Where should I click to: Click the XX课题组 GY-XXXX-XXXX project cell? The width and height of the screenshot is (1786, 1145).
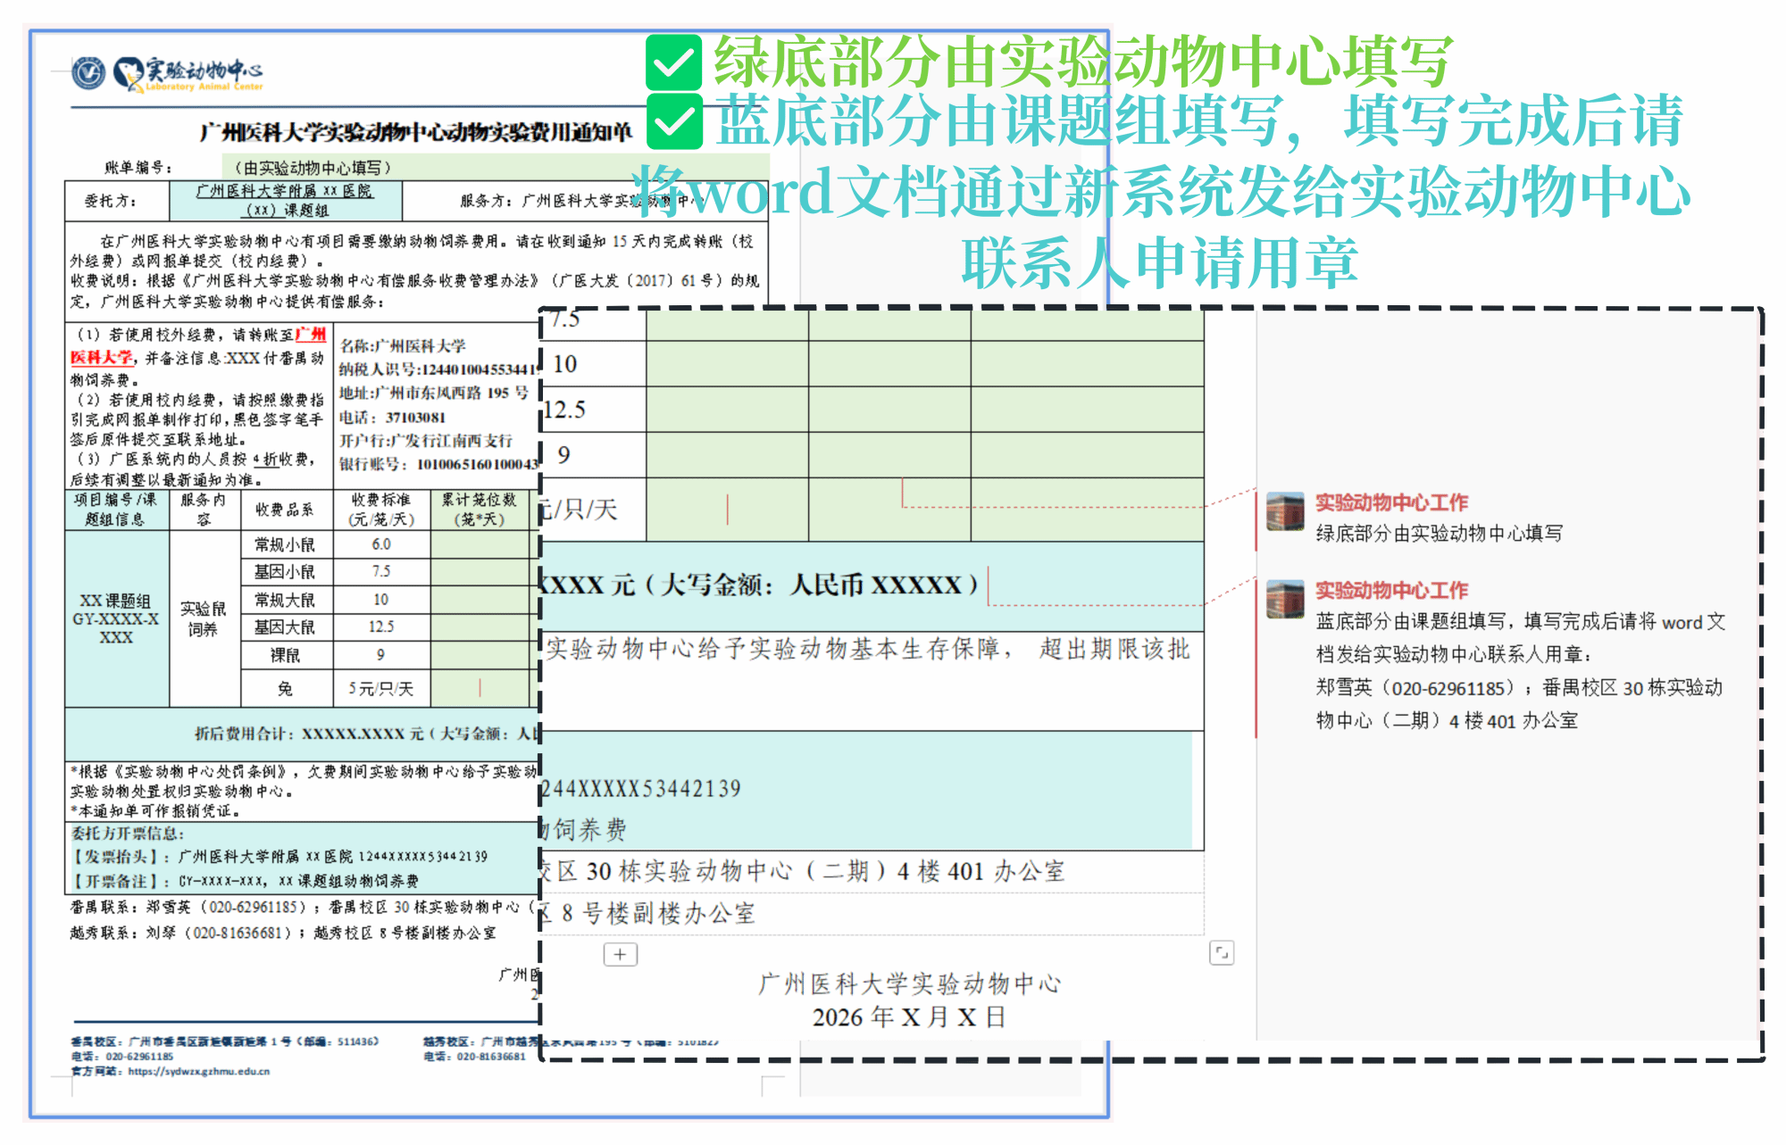point(117,619)
